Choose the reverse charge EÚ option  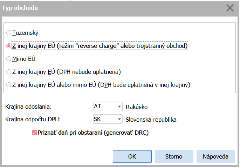coord(9,46)
